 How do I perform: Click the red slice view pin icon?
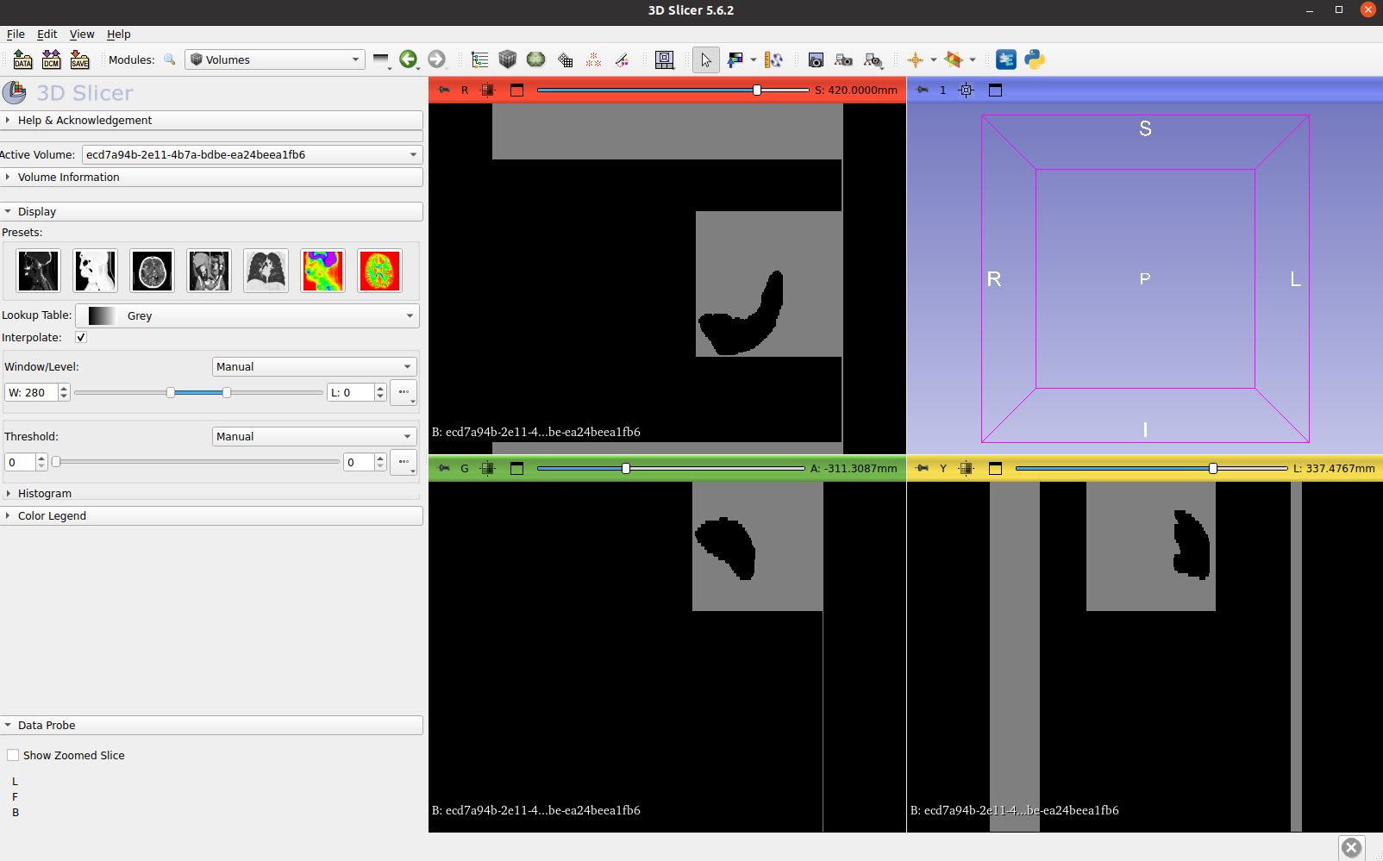click(x=444, y=90)
